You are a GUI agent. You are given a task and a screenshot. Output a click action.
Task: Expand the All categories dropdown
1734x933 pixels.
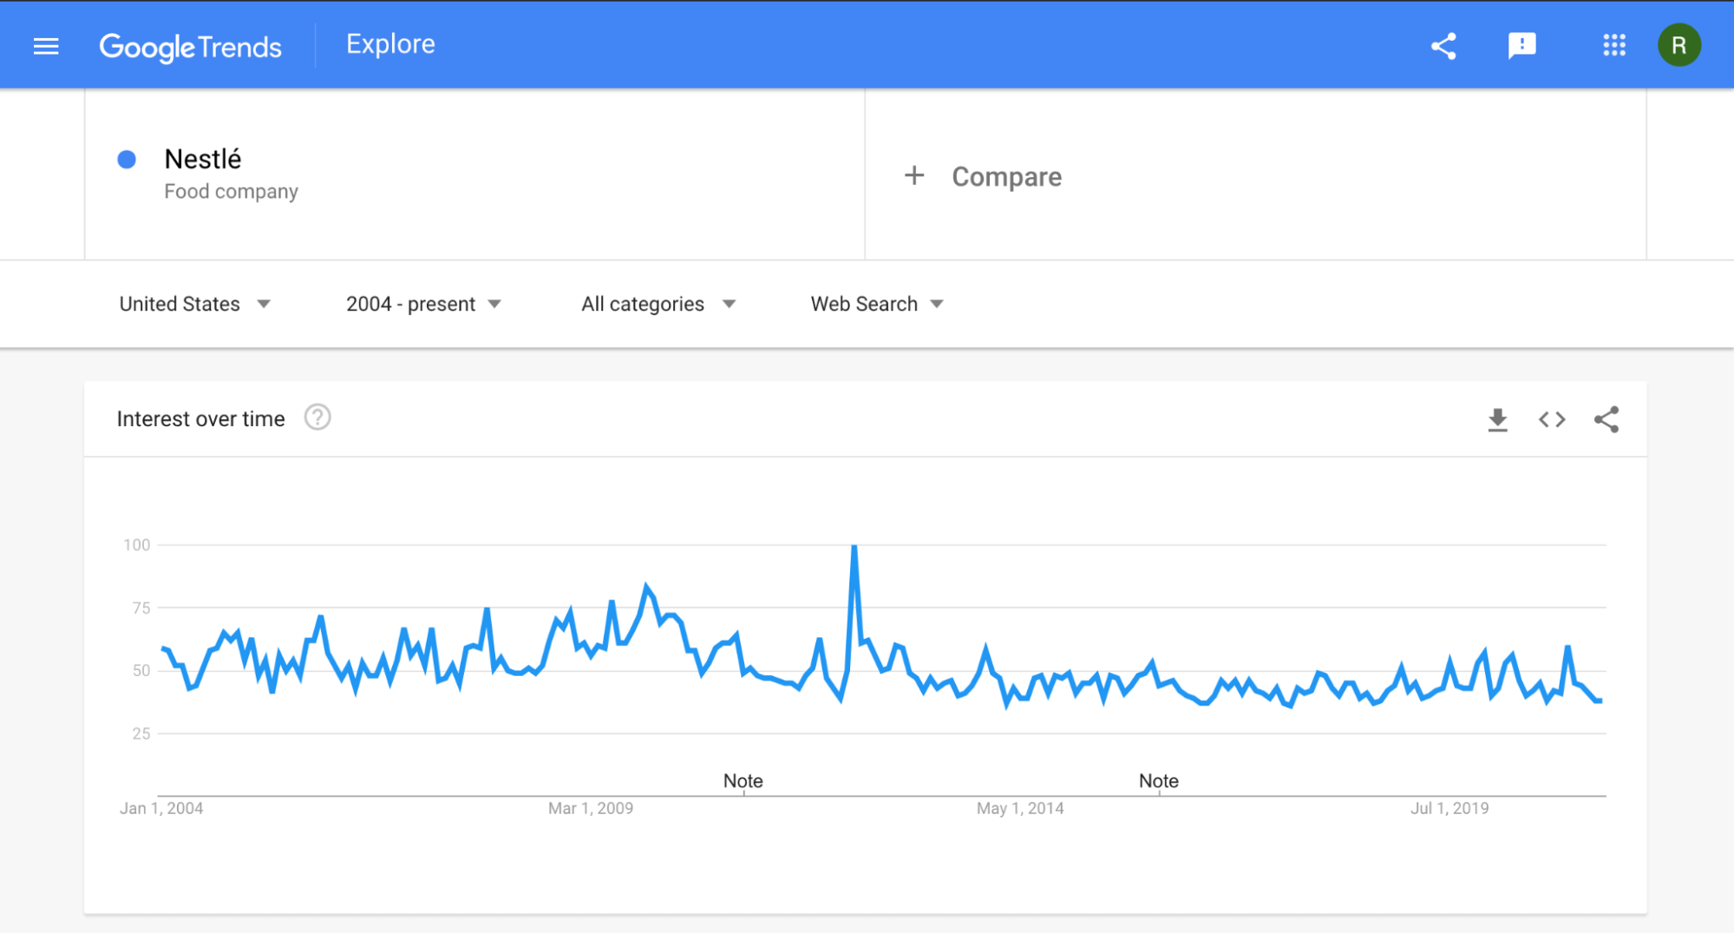(x=658, y=304)
